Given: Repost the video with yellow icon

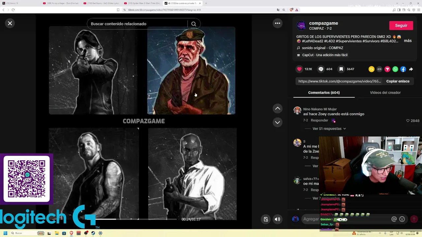Looking at the screenshot, I should (x=372, y=69).
